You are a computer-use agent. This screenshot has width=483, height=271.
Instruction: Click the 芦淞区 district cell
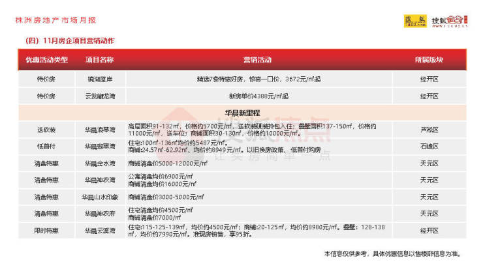pyautogui.click(x=428, y=130)
